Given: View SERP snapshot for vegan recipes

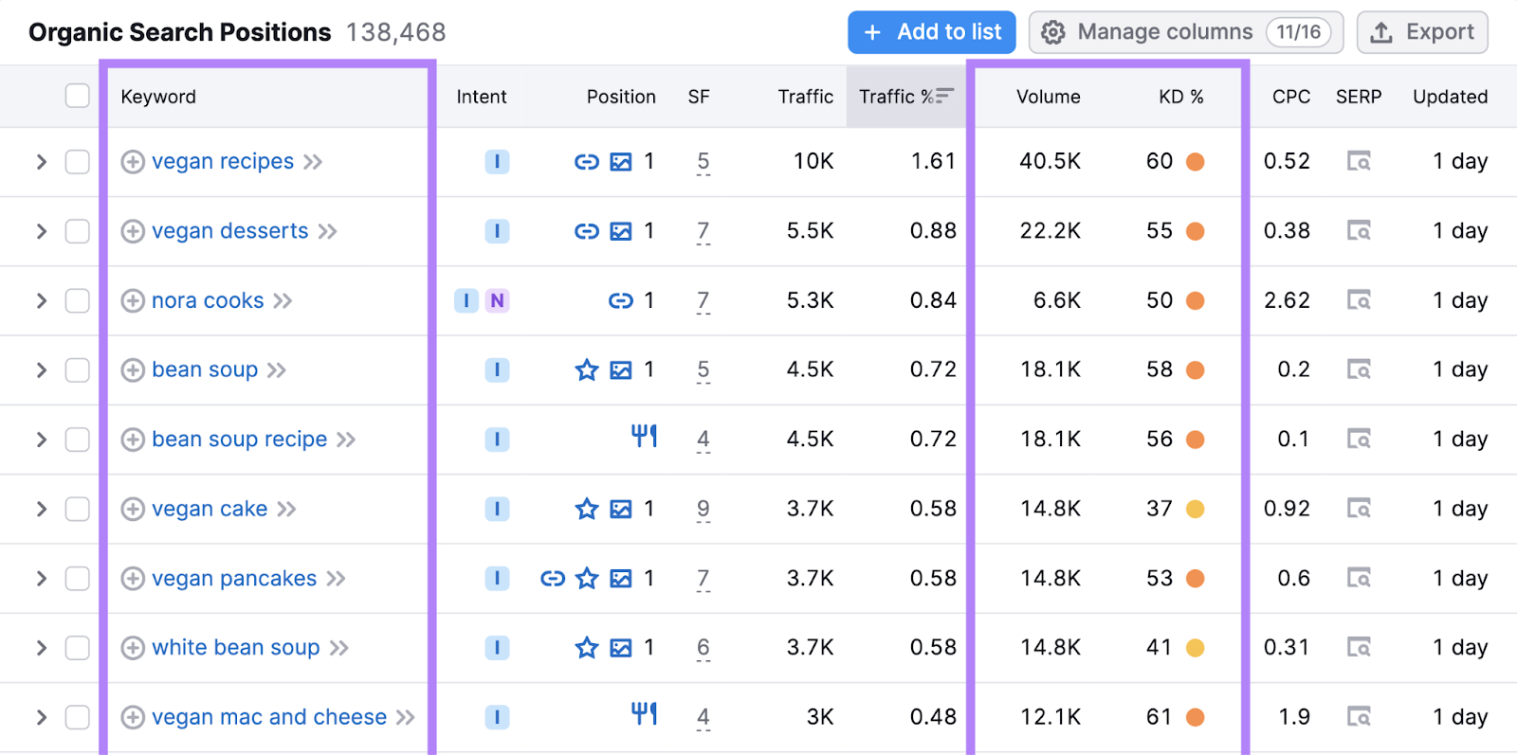Looking at the screenshot, I should coord(1359,162).
